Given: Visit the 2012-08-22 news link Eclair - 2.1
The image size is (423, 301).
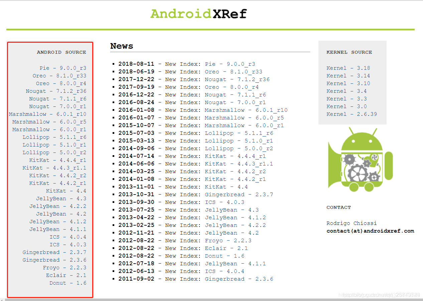Looking at the screenshot, I should [x=226, y=248].
